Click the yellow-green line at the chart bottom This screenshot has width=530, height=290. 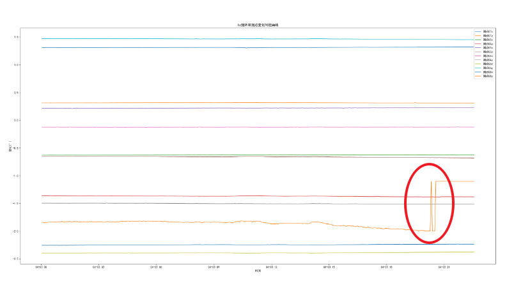coord(192,253)
